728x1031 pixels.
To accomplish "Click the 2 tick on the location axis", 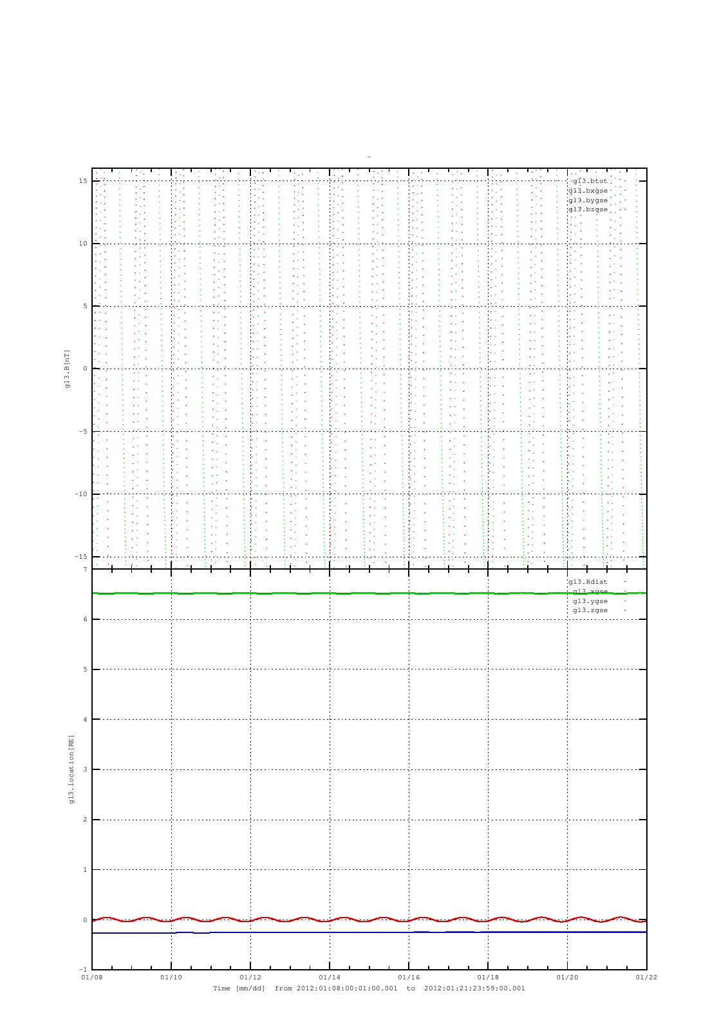I will tap(85, 820).
